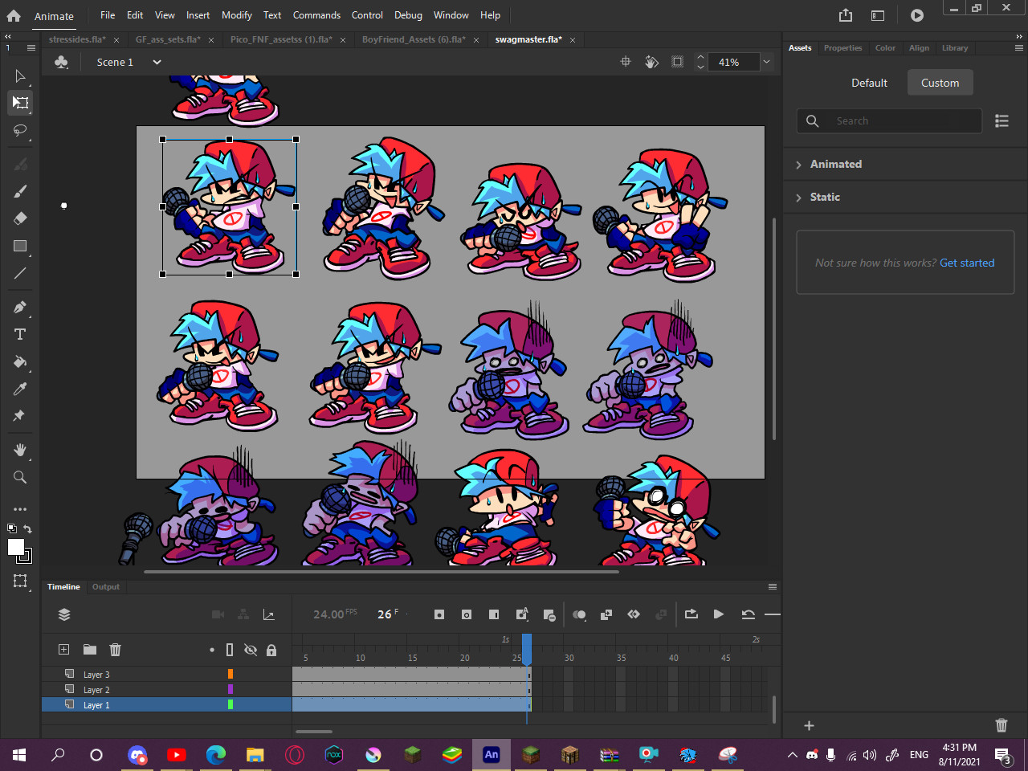
Task: Select the Eraser tool in toolbar
Action: pyautogui.click(x=20, y=218)
